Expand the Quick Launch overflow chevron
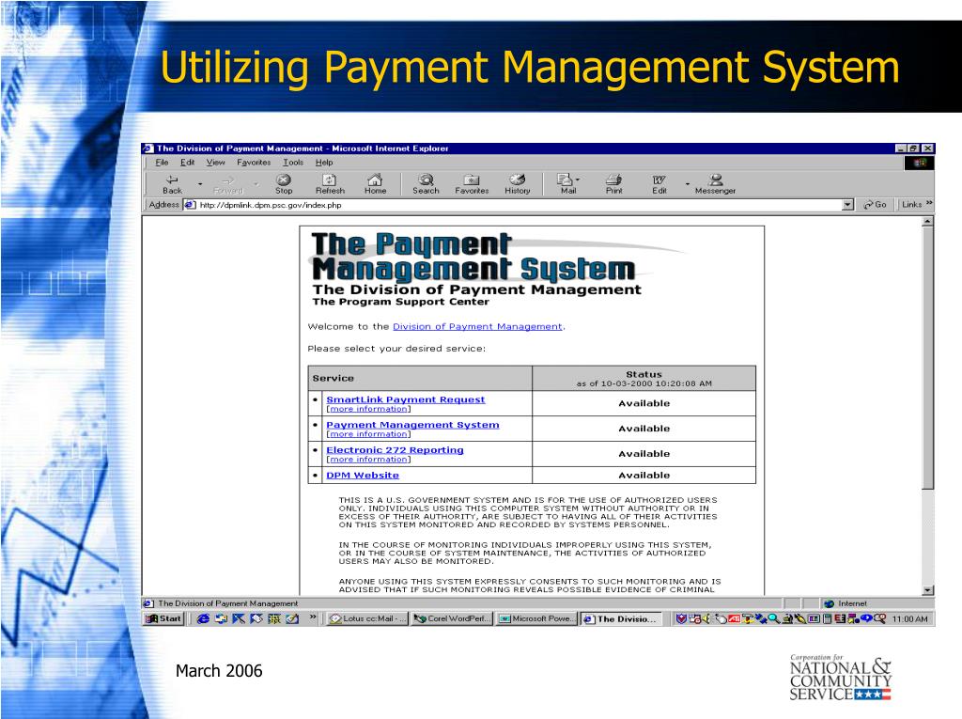962x719 pixels. [313, 617]
